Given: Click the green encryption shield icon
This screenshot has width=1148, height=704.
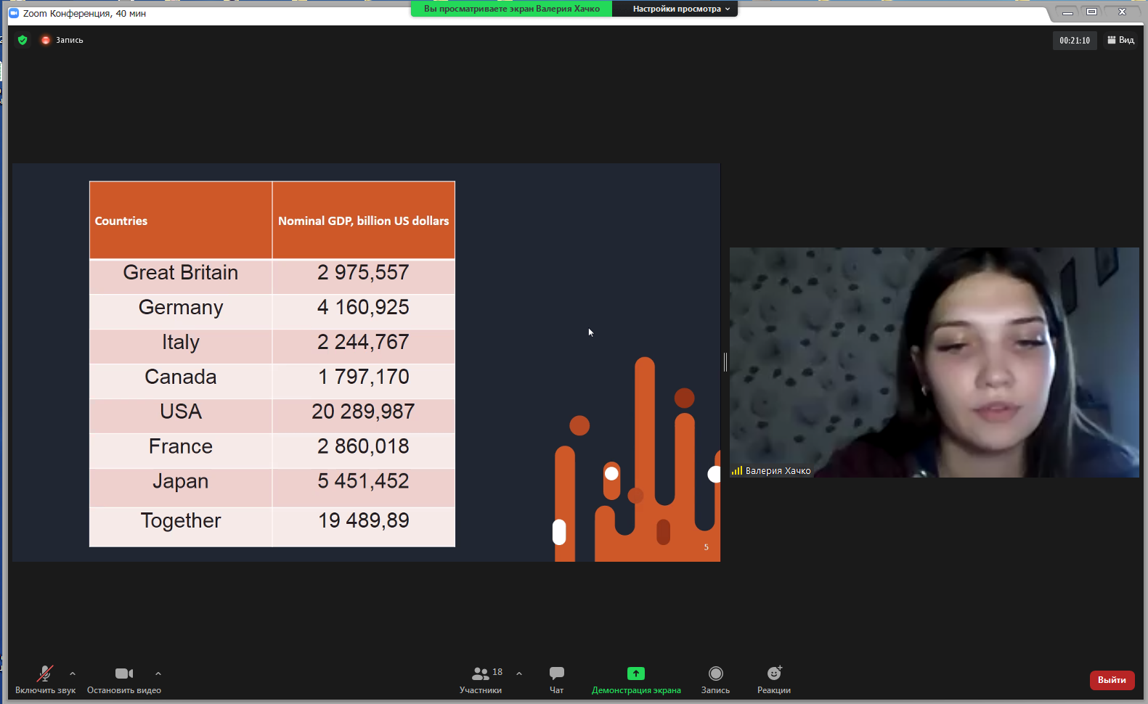Looking at the screenshot, I should coord(23,40).
